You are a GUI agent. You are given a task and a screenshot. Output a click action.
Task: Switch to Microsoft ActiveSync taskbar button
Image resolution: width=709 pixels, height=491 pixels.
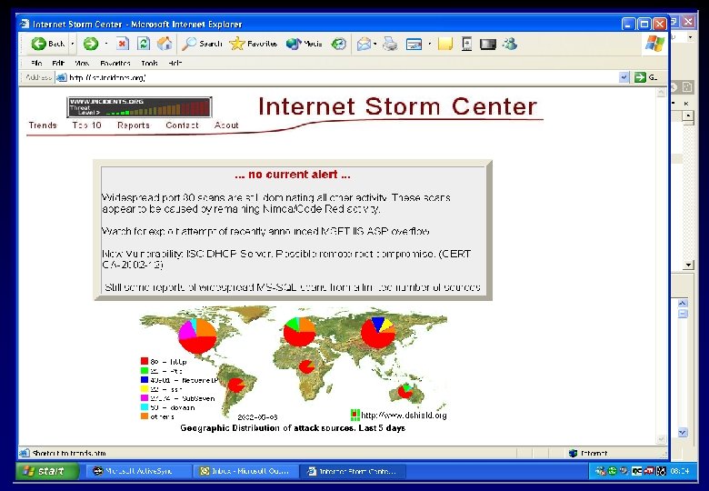(x=138, y=471)
